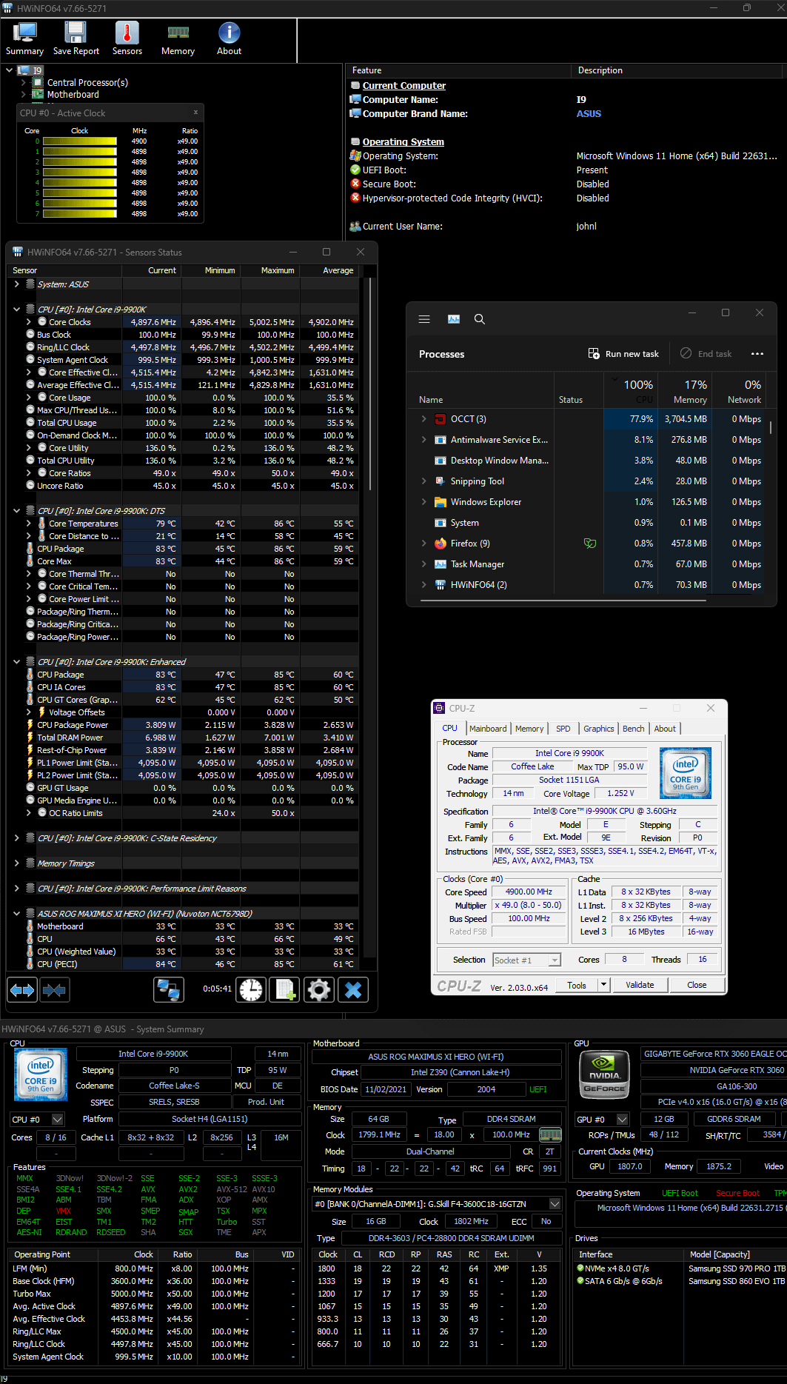Image resolution: width=787 pixels, height=1384 pixels.
Task: Click the remote network computers icon in Sensors Status
Action: 169,989
